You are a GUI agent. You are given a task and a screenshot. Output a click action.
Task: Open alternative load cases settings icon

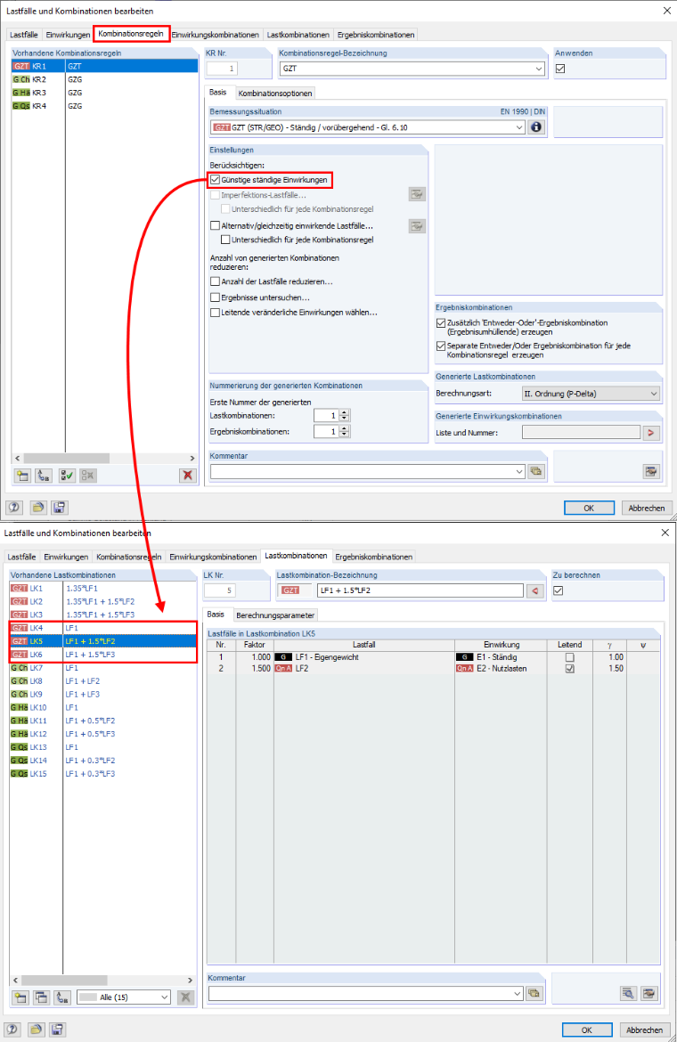pos(417,226)
